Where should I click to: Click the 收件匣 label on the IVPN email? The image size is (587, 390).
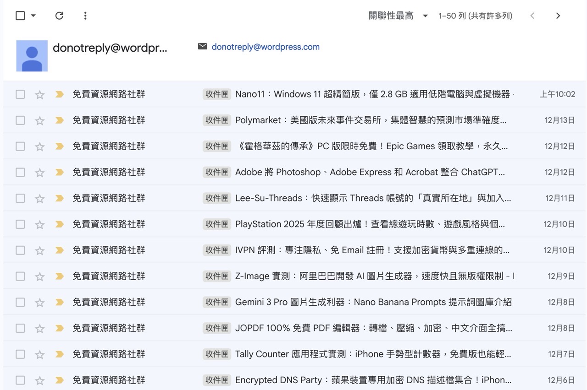[216, 250]
